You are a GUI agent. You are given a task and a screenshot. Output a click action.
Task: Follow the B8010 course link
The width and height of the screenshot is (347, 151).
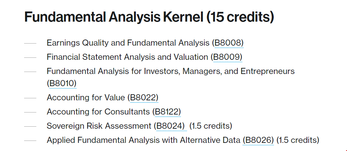62,83
